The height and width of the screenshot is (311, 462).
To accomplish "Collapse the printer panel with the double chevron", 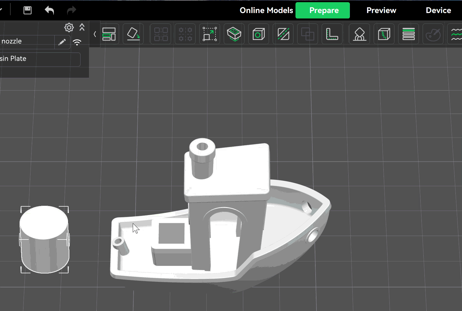I will [82, 27].
